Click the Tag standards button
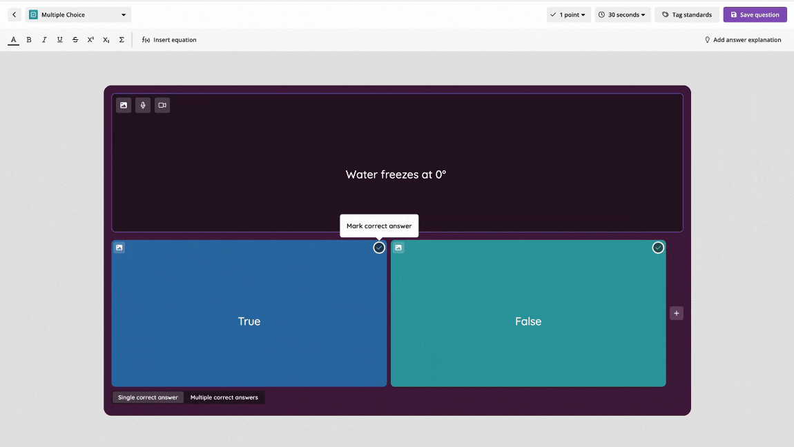 pyautogui.click(x=687, y=14)
